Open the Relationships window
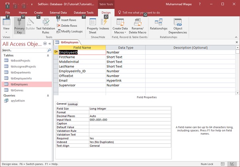Screen dimensions: 240x167 158,24
